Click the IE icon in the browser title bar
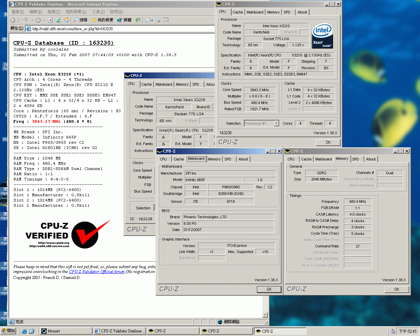The image size is (420, 336). [12, 4]
